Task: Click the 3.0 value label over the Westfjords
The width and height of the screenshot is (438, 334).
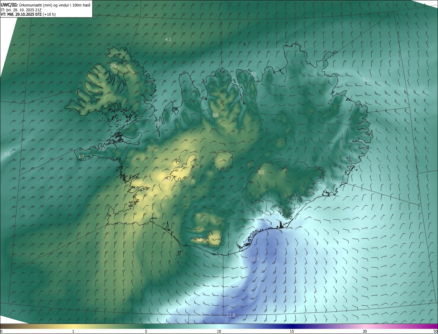Action: coord(113,66)
